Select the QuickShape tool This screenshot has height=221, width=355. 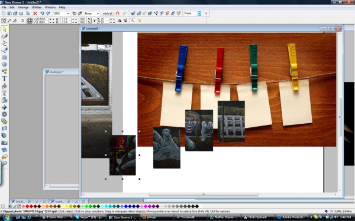[x=4, y=71]
